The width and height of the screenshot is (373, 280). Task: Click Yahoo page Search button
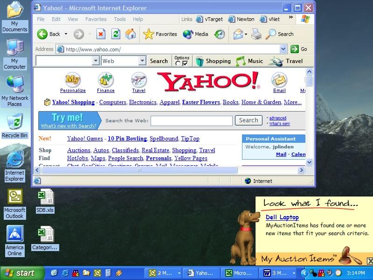point(249,120)
